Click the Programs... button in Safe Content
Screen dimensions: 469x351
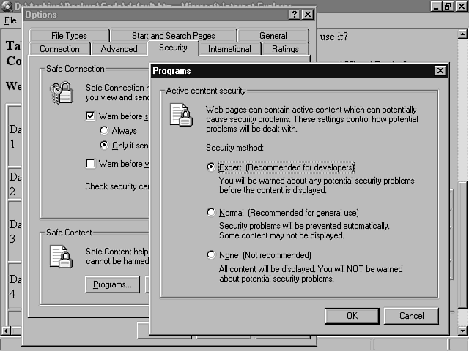pos(112,285)
